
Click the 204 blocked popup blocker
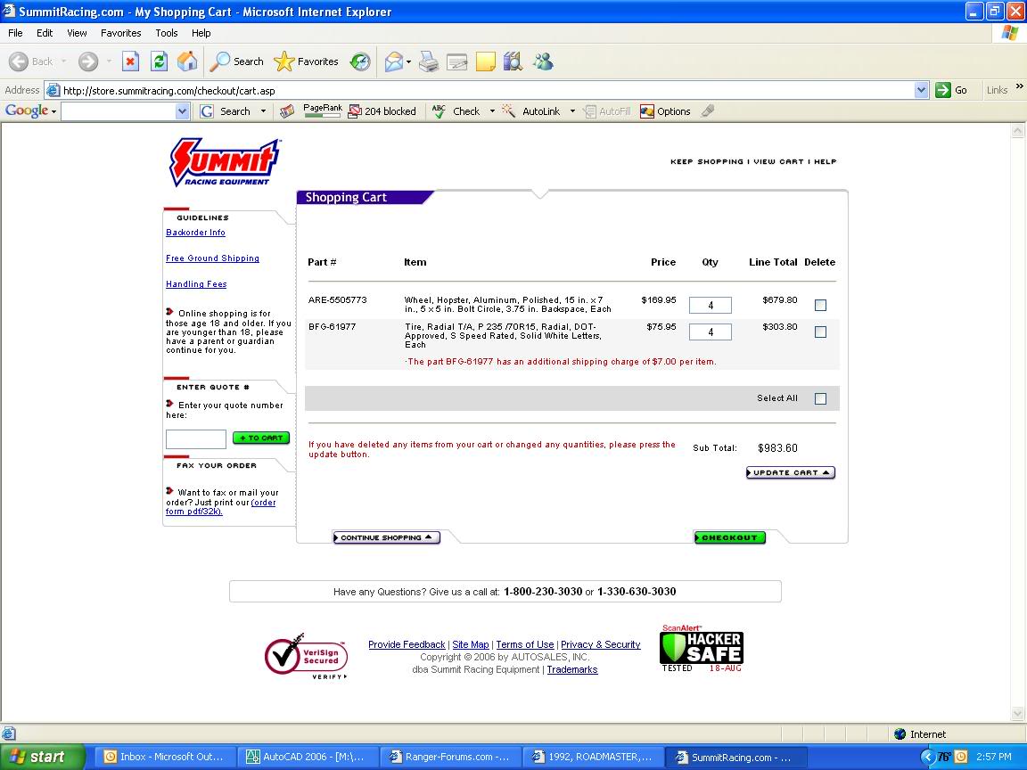tap(382, 111)
